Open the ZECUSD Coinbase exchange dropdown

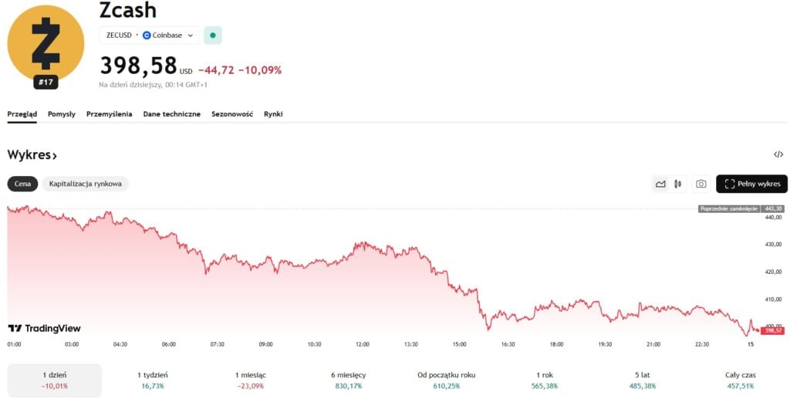(x=150, y=36)
